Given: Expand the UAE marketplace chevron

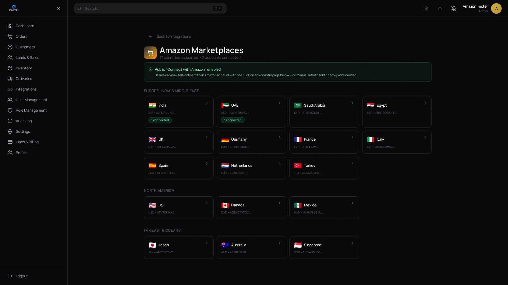Looking at the screenshot, I should pos(280,103).
